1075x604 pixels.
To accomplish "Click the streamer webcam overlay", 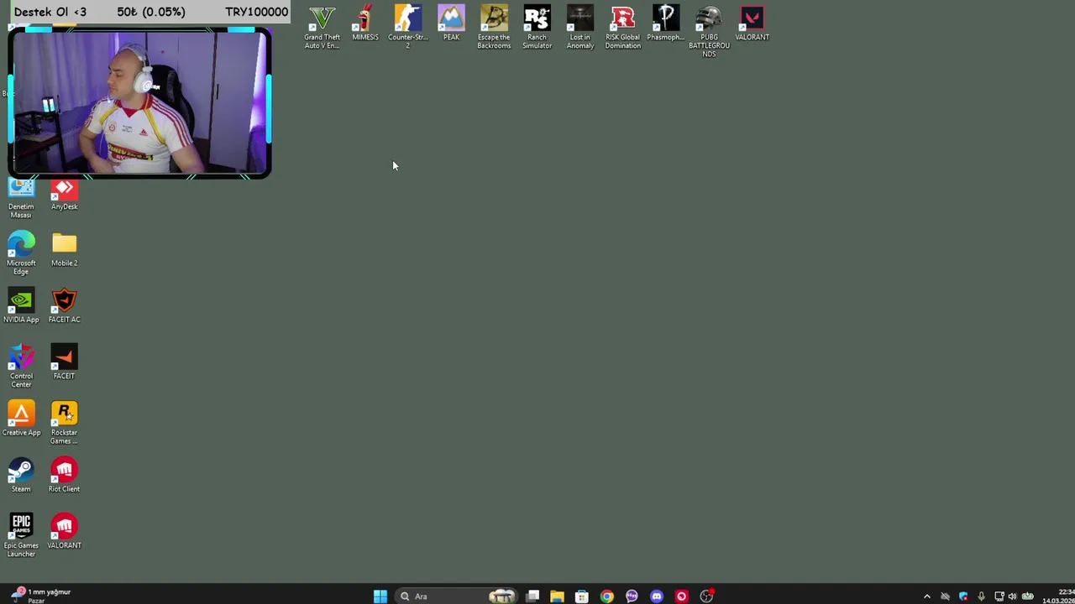I will point(139,102).
